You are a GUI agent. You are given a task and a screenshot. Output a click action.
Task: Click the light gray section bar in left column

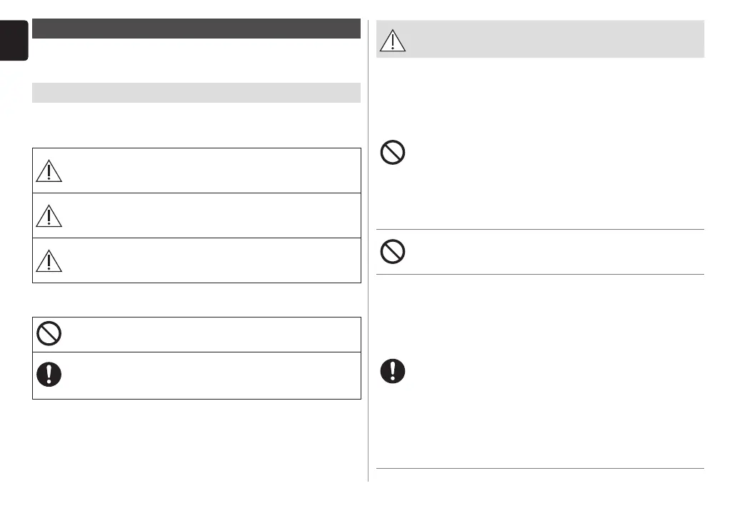196,93
